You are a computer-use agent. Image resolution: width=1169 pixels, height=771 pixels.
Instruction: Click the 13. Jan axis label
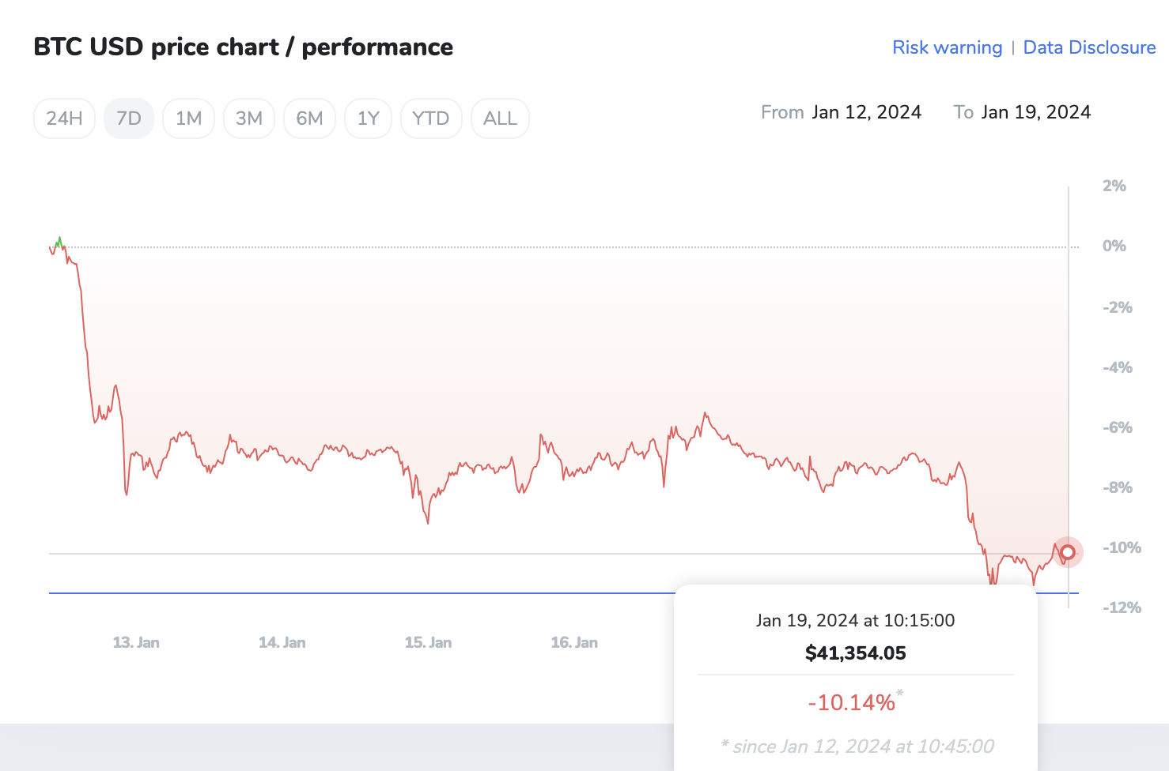click(136, 642)
